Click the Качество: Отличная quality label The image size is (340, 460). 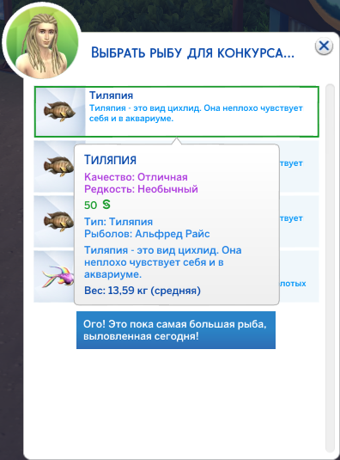[x=136, y=177]
